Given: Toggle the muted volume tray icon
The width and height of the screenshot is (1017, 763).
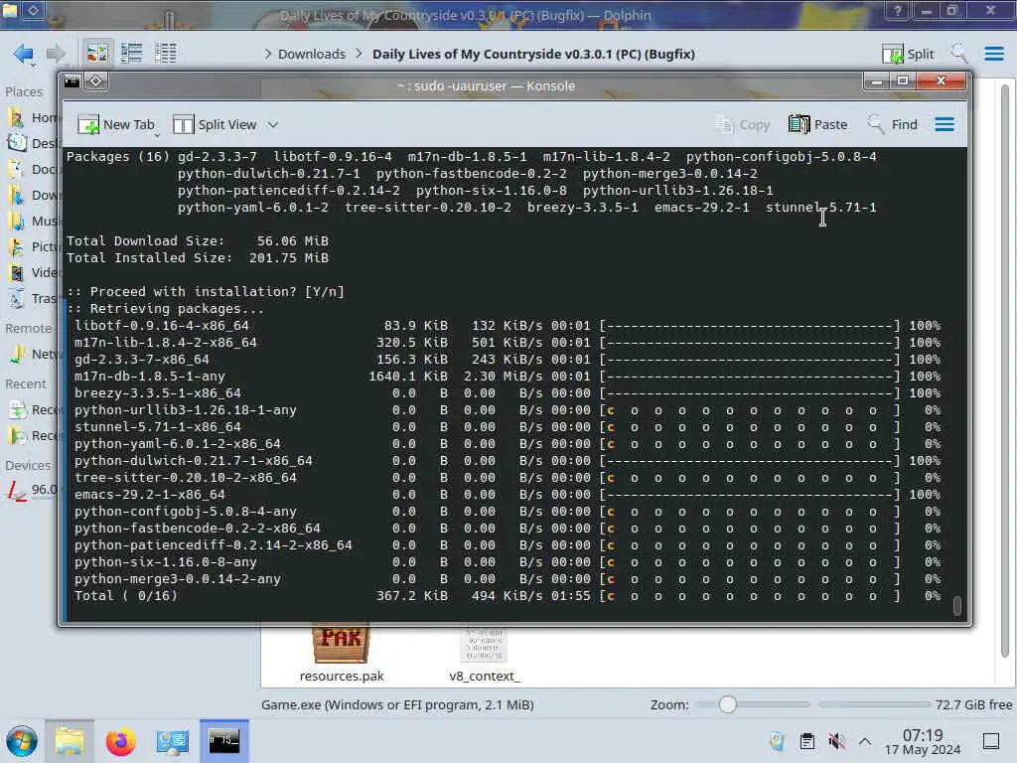Looking at the screenshot, I should click(836, 741).
